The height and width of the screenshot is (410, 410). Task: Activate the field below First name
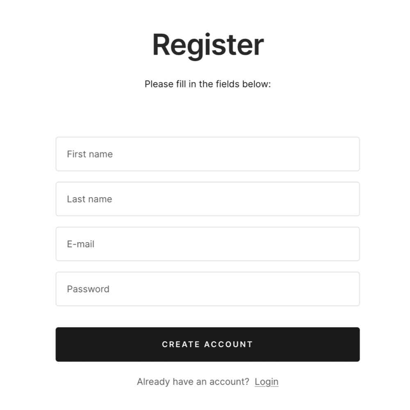[x=207, y=199]
